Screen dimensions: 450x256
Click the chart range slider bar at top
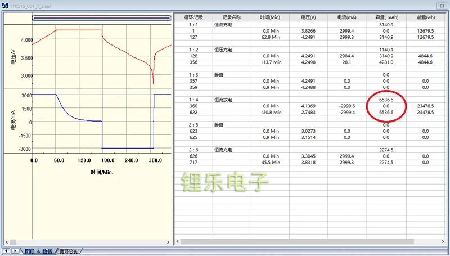pyautogui.click(x=102, y=19)
